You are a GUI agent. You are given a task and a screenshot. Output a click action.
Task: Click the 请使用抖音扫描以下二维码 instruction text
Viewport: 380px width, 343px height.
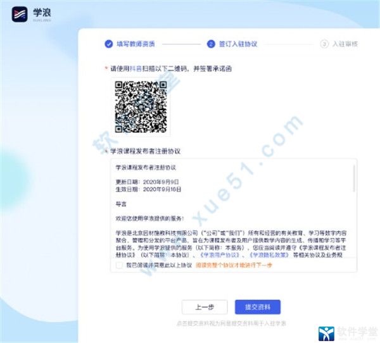pos(171,69)
